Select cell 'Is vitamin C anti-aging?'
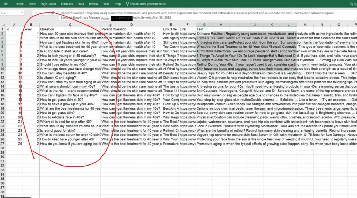The image size is (357, 198). (70, 78)
